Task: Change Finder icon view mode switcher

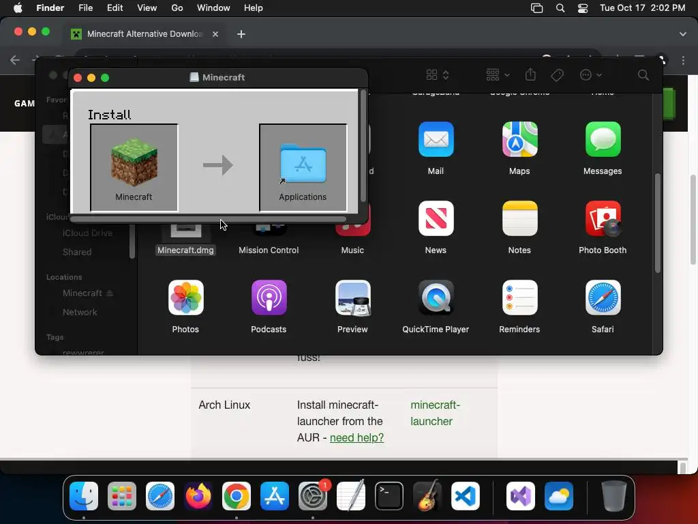Action: pos(438,75)
